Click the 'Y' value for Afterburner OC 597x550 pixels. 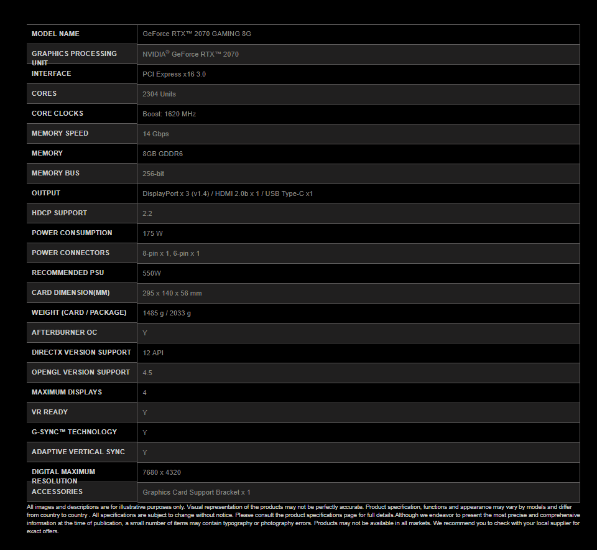(x=145, y=333)
